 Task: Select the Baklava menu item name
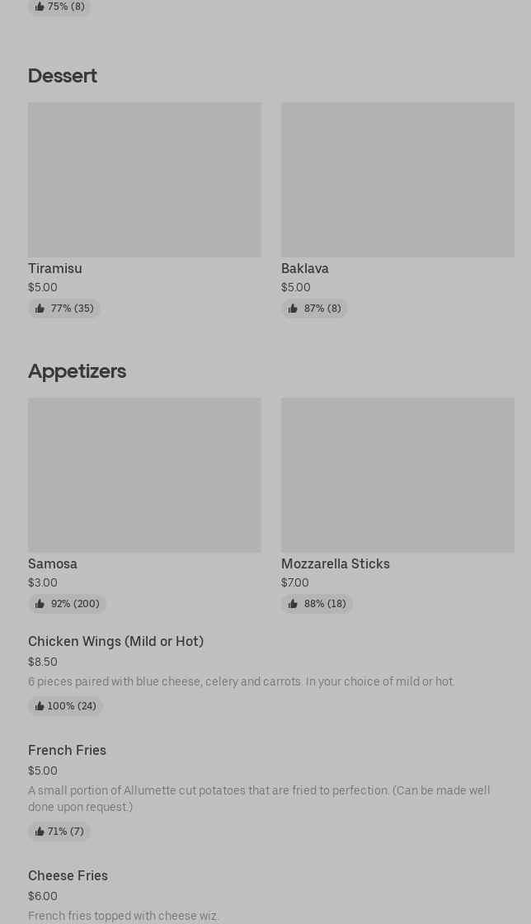[305, 268]
